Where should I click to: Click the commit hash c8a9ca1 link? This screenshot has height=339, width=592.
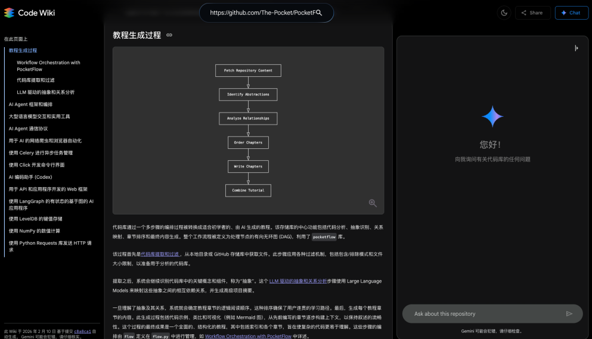[x=82, y=331]
